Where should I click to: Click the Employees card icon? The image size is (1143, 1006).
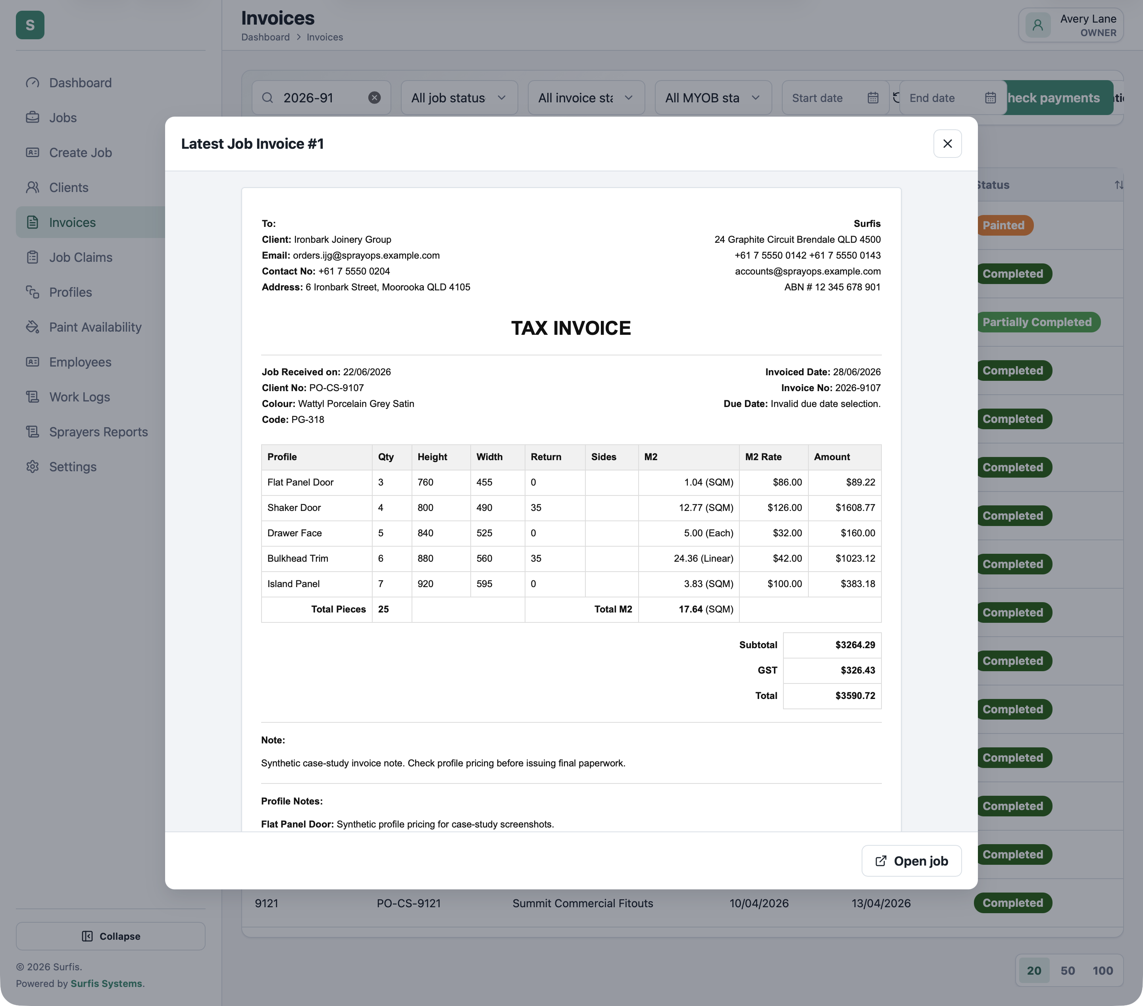click(33, 362)
